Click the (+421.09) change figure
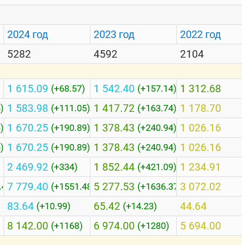The width and height of the screenshot is (242, 245). tap(157, 167)
